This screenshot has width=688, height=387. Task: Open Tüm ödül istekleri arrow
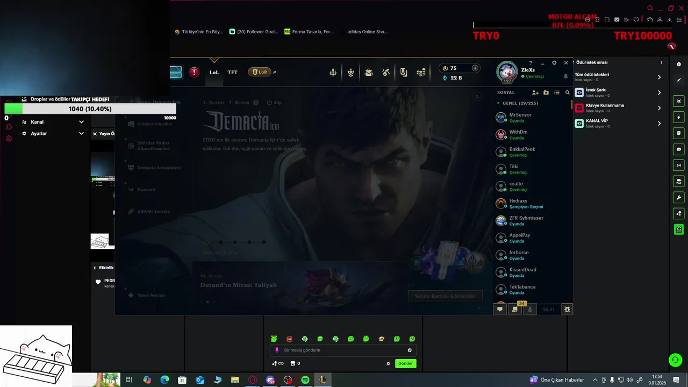(659, 77)
